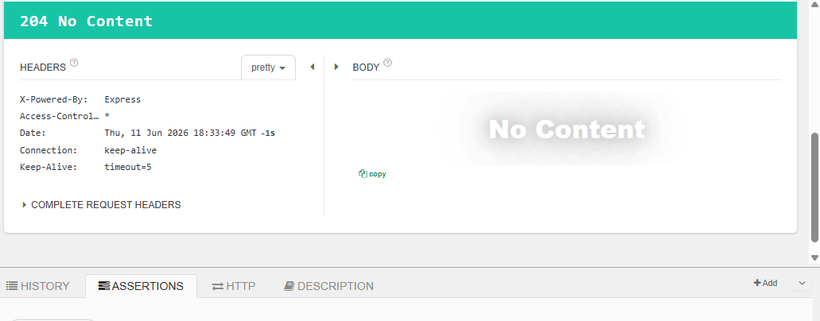Image resolution: width=820 pixels, height=321 pixels.
Task: Expand COMPLETE REQUEST HEADERS section
Action: click(102, 205)
